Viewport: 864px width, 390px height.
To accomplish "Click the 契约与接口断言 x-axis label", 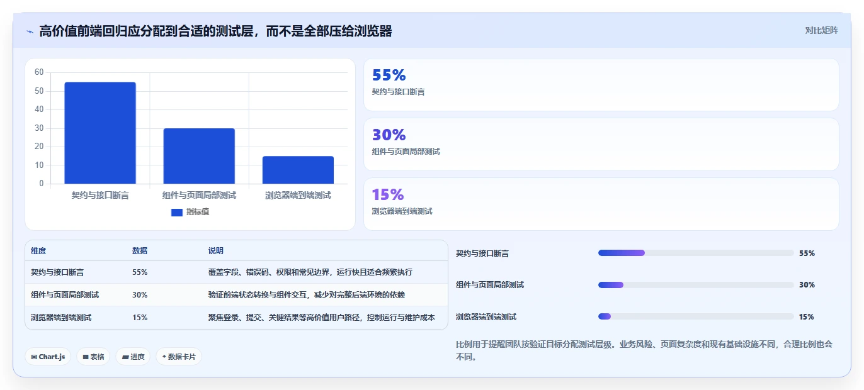I will pyautogui.click(x=100, y=196).
